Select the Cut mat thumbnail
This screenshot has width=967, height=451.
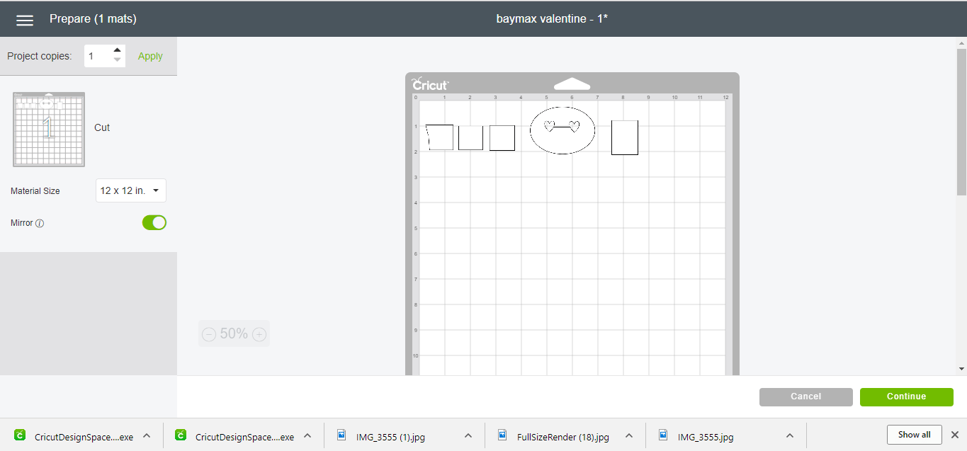tap(49, 129)
